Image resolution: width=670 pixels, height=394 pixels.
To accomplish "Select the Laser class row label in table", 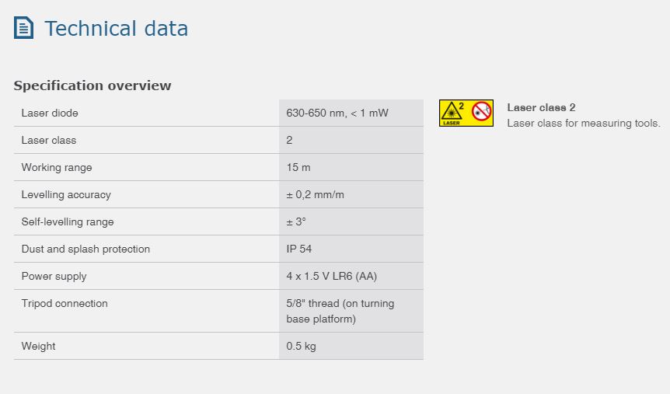I will pos(49,141).
